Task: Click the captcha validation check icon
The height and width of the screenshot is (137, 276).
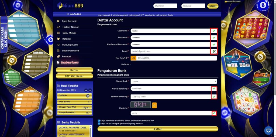Action: coord(214,113)
